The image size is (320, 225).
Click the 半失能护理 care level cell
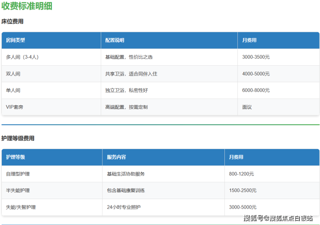[18, 190]
